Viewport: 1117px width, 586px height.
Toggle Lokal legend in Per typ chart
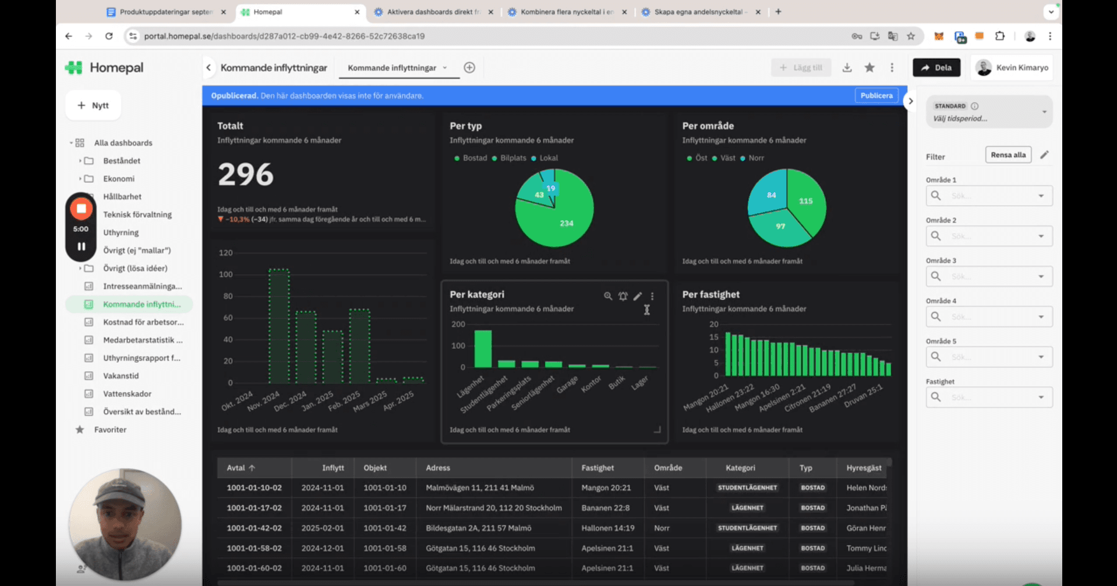(x=544, y=158)
